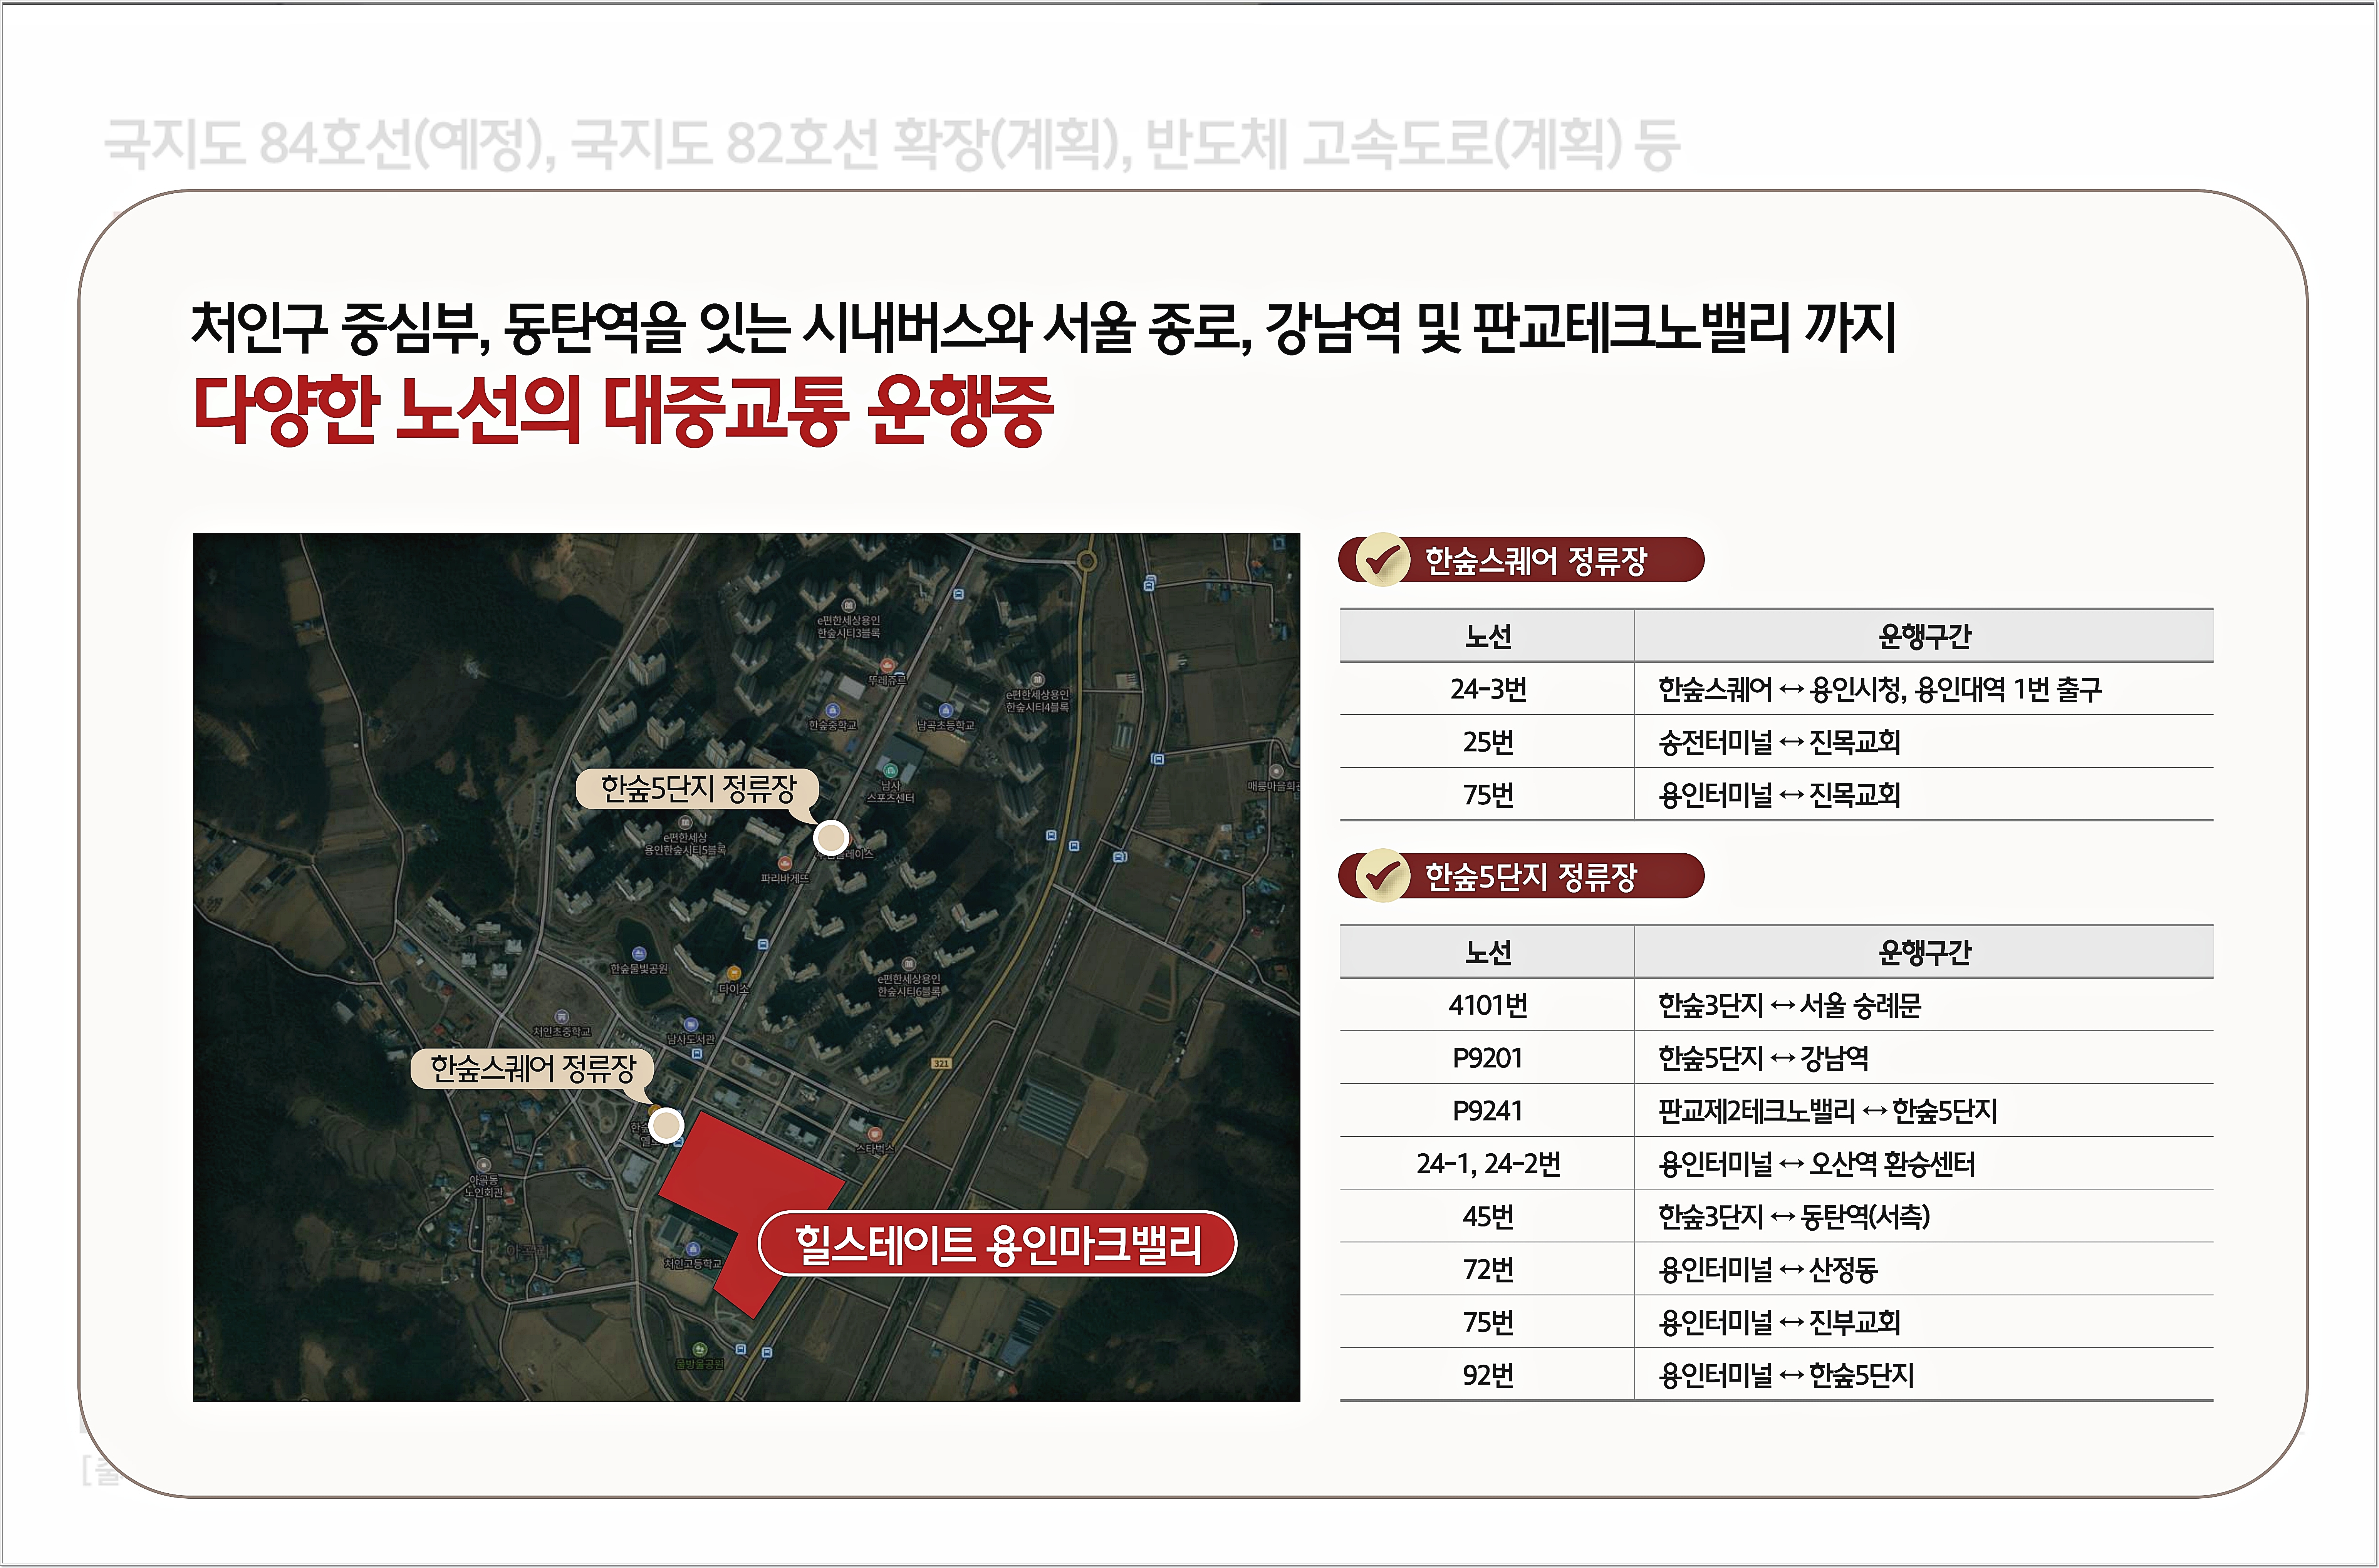
Task: Click the 다이소 shop pin on map
Action: click(x=734, y=973)
